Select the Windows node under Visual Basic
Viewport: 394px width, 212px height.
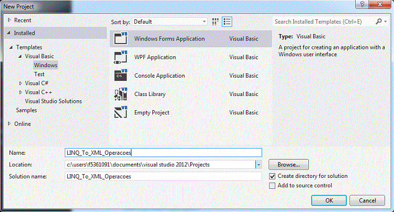(46, 65)
